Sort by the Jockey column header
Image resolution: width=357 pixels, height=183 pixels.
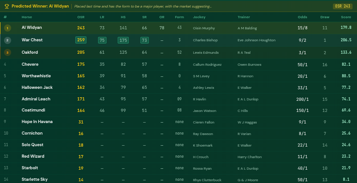(x=199, y=17)
